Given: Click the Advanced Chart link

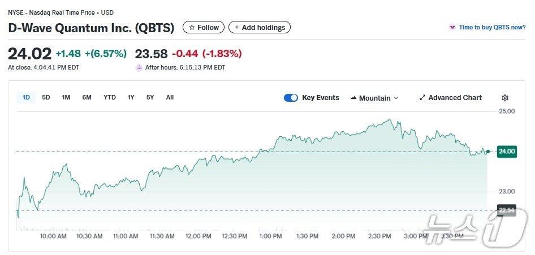Looking at the screenshot, I should (455, 98).
